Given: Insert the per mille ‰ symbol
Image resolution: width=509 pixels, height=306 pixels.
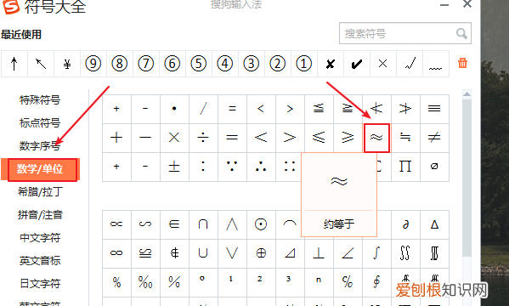Looking at the screenshot, I should point(145,282).
